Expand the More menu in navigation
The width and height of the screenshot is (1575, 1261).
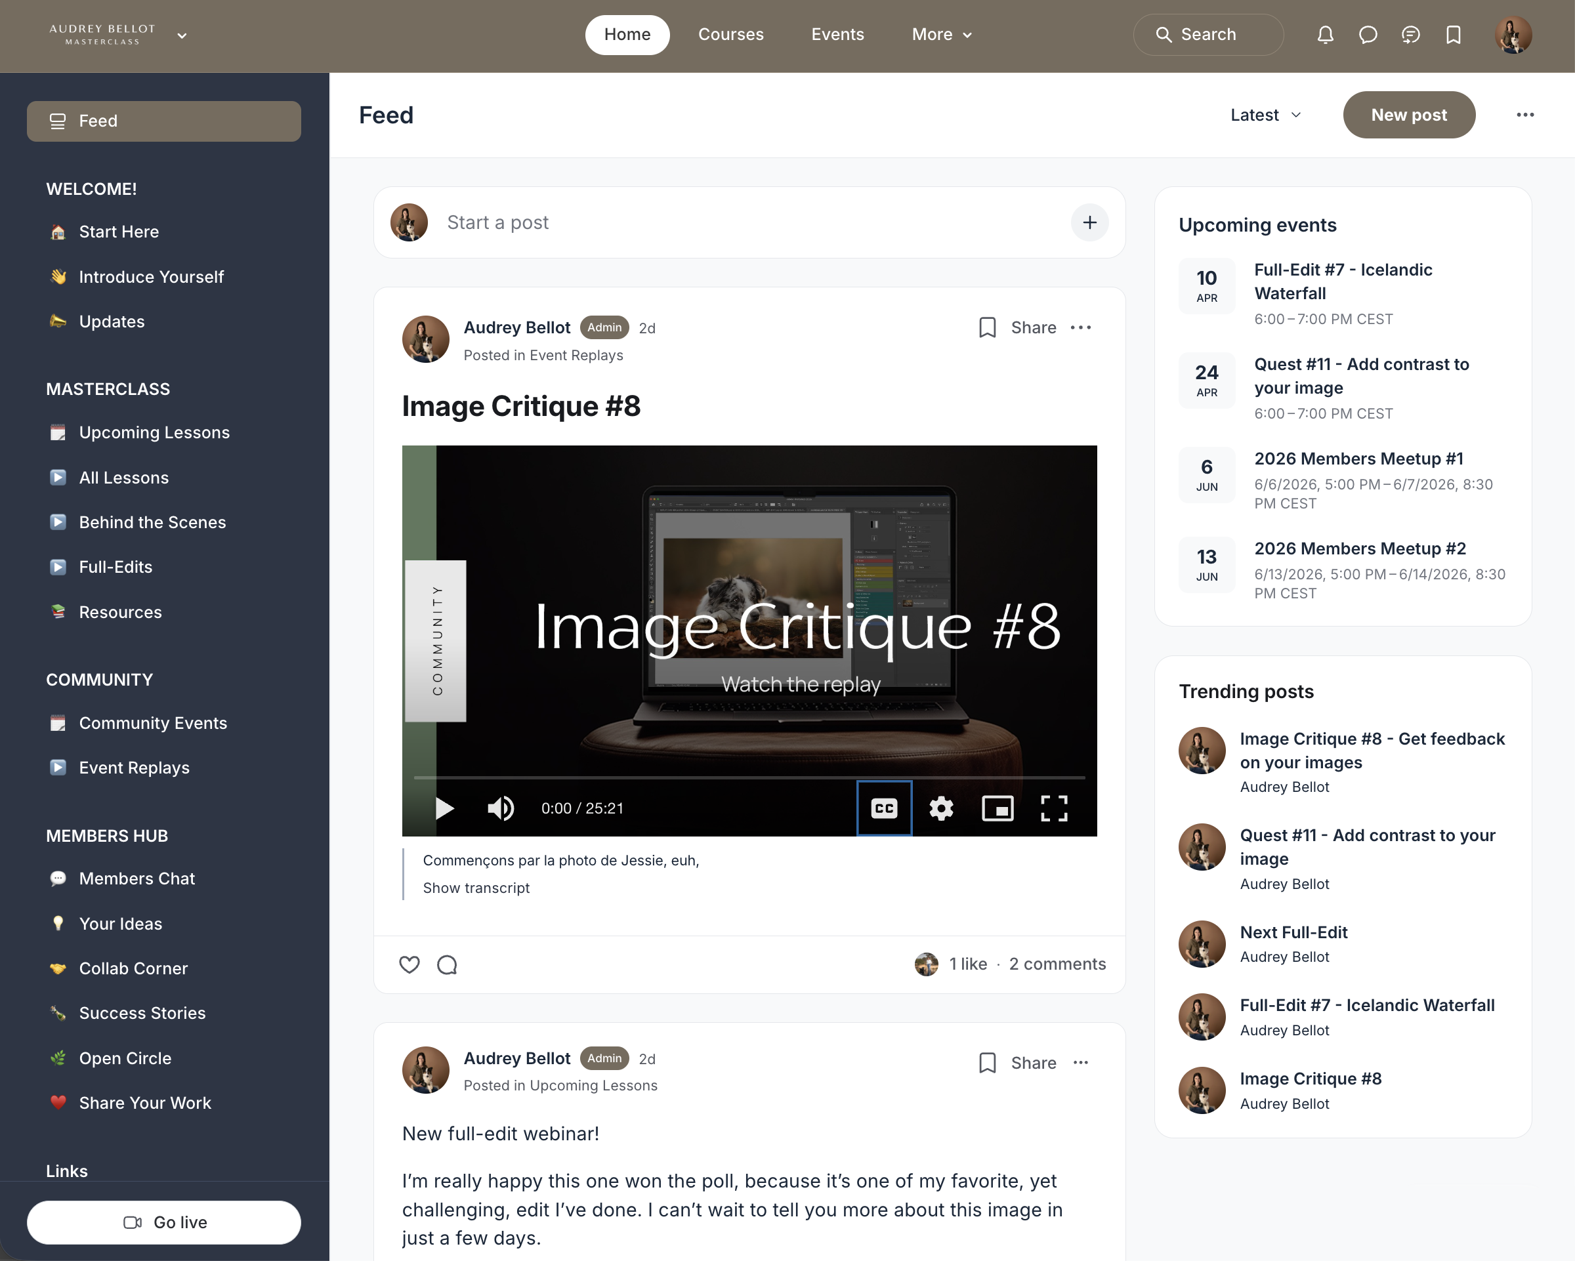941,35
